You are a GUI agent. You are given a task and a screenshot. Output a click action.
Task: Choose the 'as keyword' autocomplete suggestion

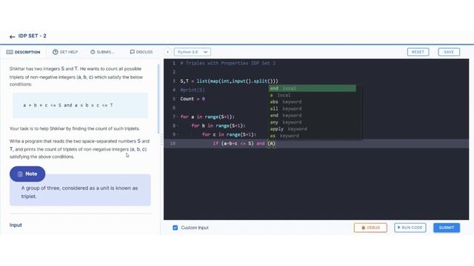click(313, 136)
